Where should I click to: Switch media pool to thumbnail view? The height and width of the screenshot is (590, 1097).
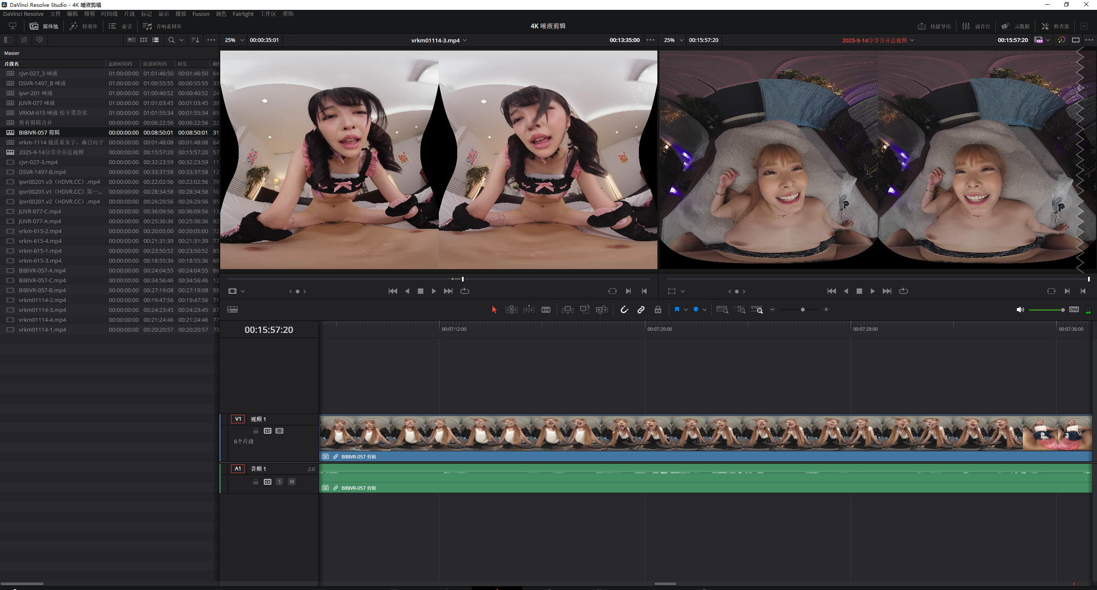click(144, 40)
